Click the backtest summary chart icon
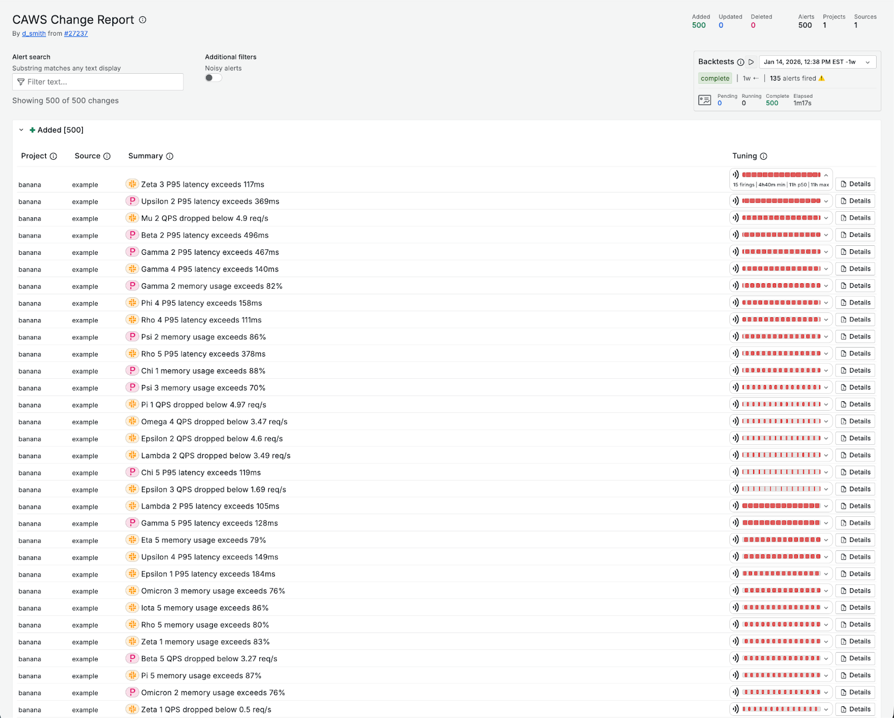 point(705,100)
